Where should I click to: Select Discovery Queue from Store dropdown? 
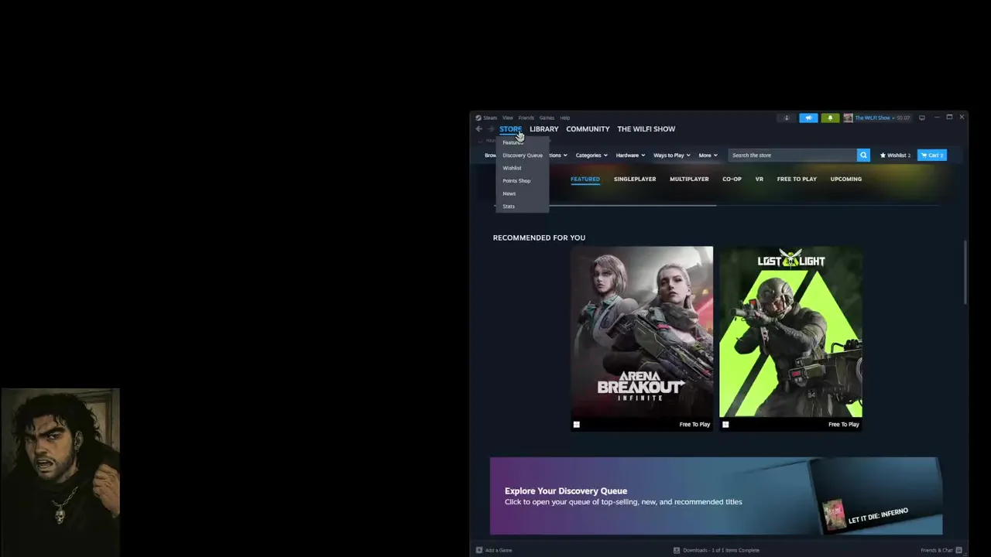pyautogui.click(x=523, y=155)
